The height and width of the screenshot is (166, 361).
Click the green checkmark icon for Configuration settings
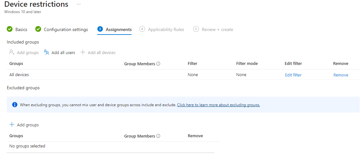tap(38, 29)
